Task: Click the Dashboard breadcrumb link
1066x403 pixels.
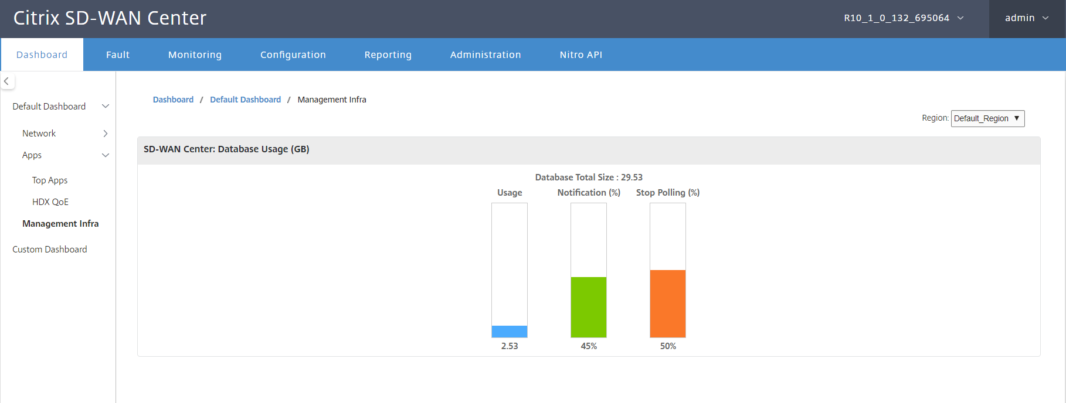Action: (173, 100)
